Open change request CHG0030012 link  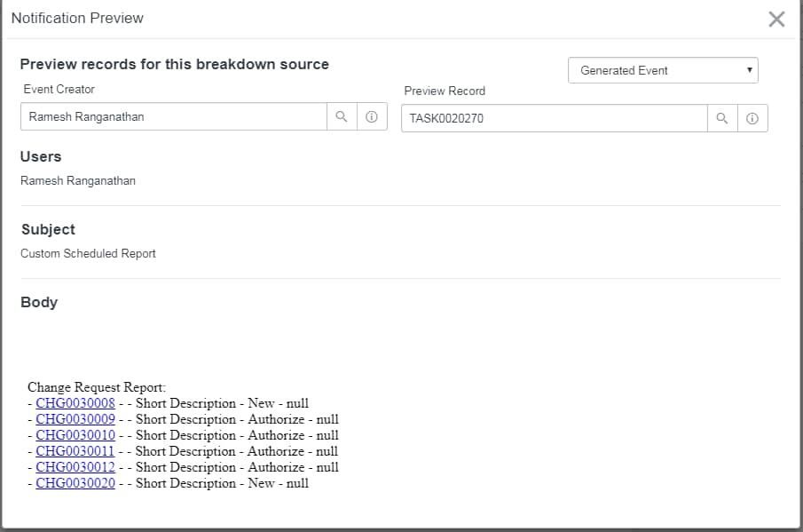tap(75, 467)
